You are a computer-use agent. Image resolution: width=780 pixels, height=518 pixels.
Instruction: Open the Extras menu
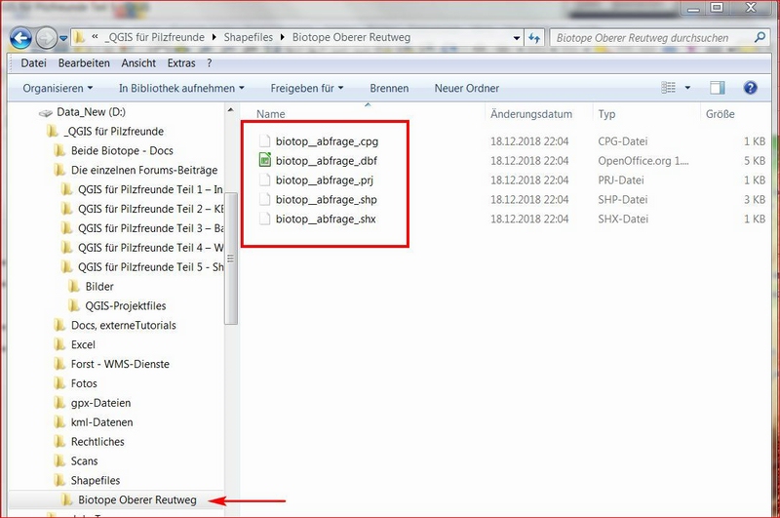[x=181, y=63]
